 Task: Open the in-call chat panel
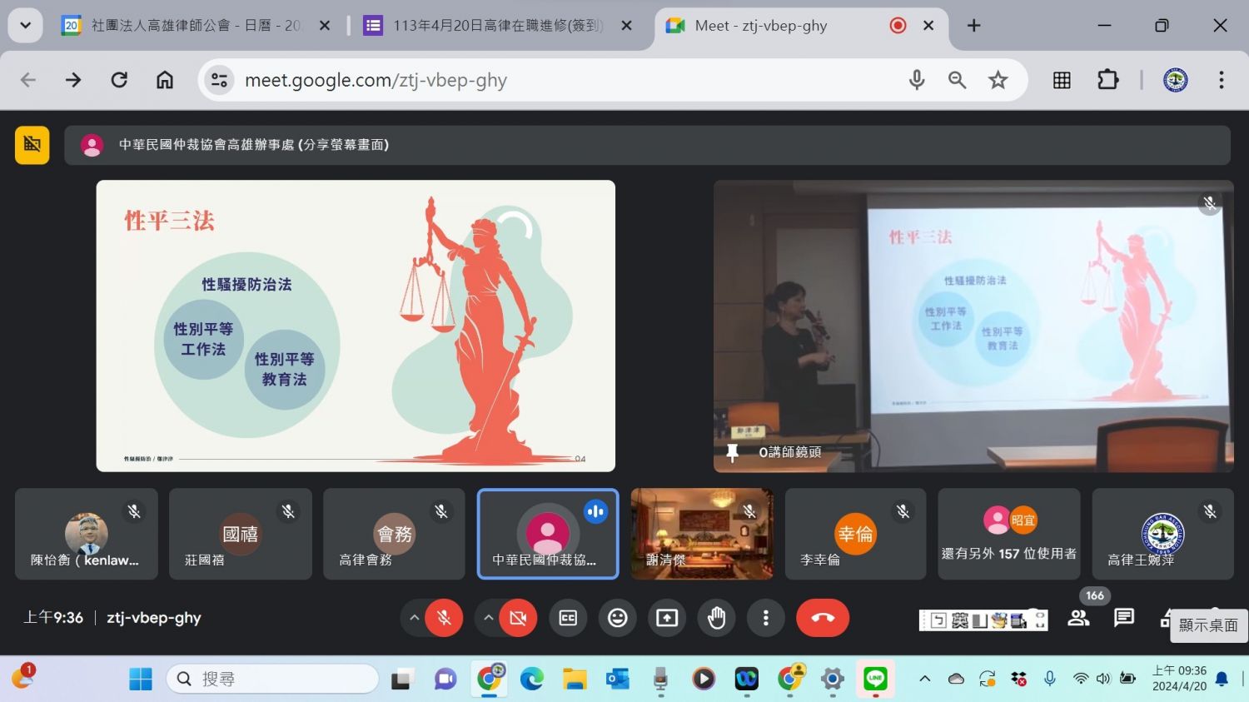click(1124, 618)
